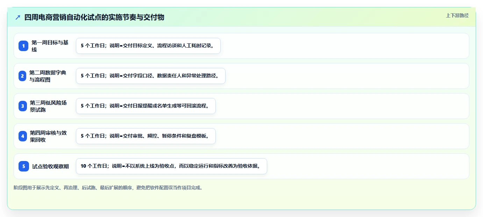Click the 10 个工作日 description box
Viewport: 483px width, 217px height.
[171, 166]
